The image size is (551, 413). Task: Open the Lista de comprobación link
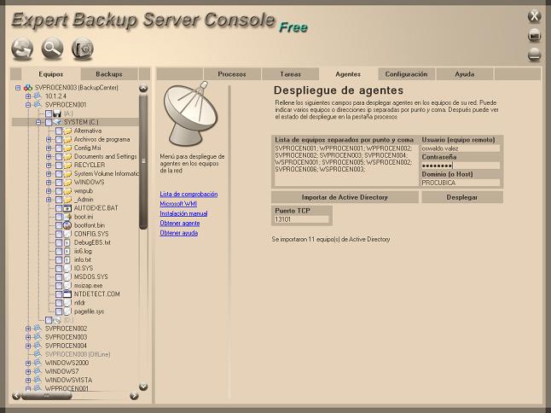188,194
